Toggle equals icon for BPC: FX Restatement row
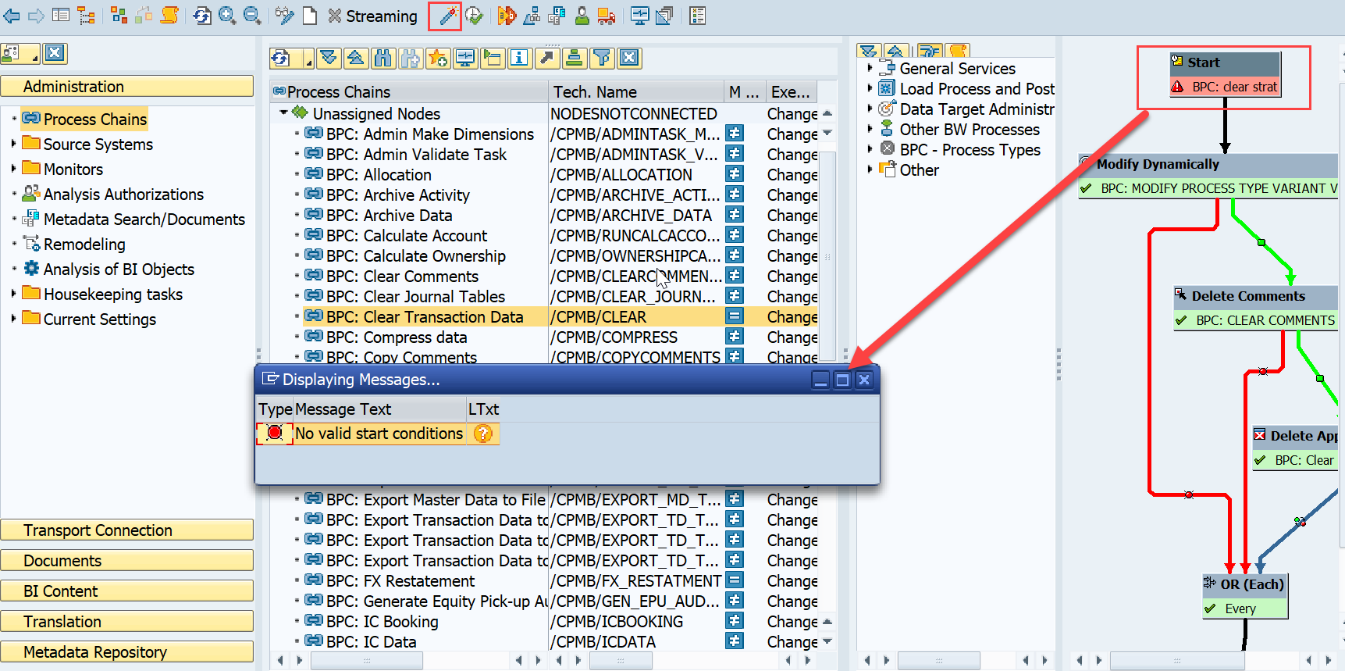This screenshot has width=1345, height=671. (x=735, y=580)
